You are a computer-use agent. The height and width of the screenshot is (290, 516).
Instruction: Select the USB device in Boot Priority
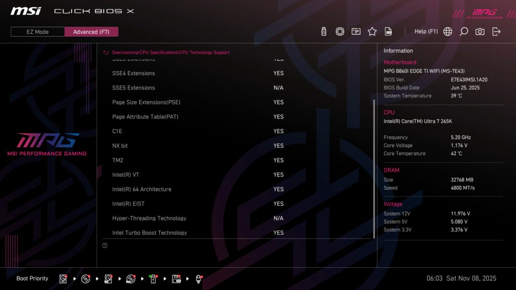point(153,278)
